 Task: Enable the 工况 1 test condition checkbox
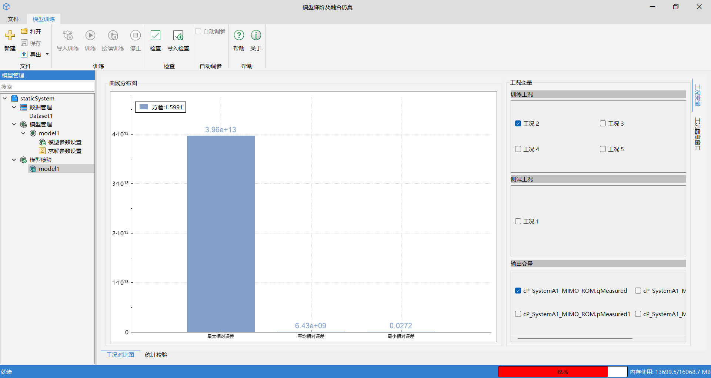518,221
